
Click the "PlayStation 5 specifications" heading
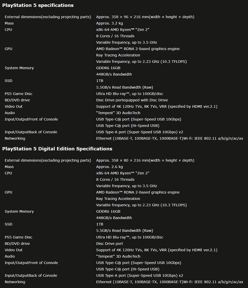click(38, 5)
